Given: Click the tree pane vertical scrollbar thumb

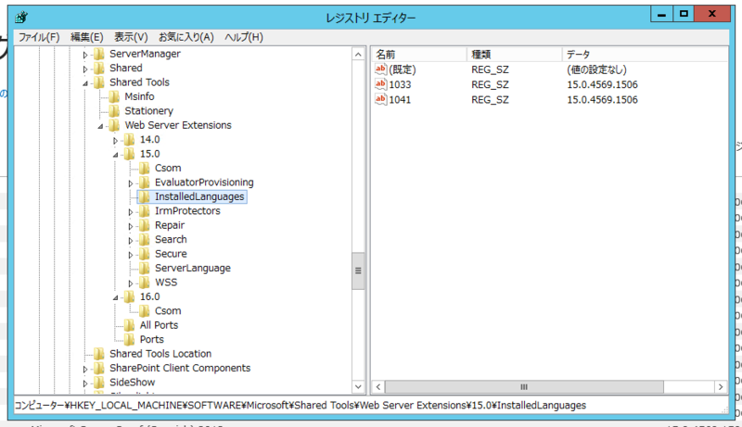Looking at the screenshot, I should tap(358, 270).
